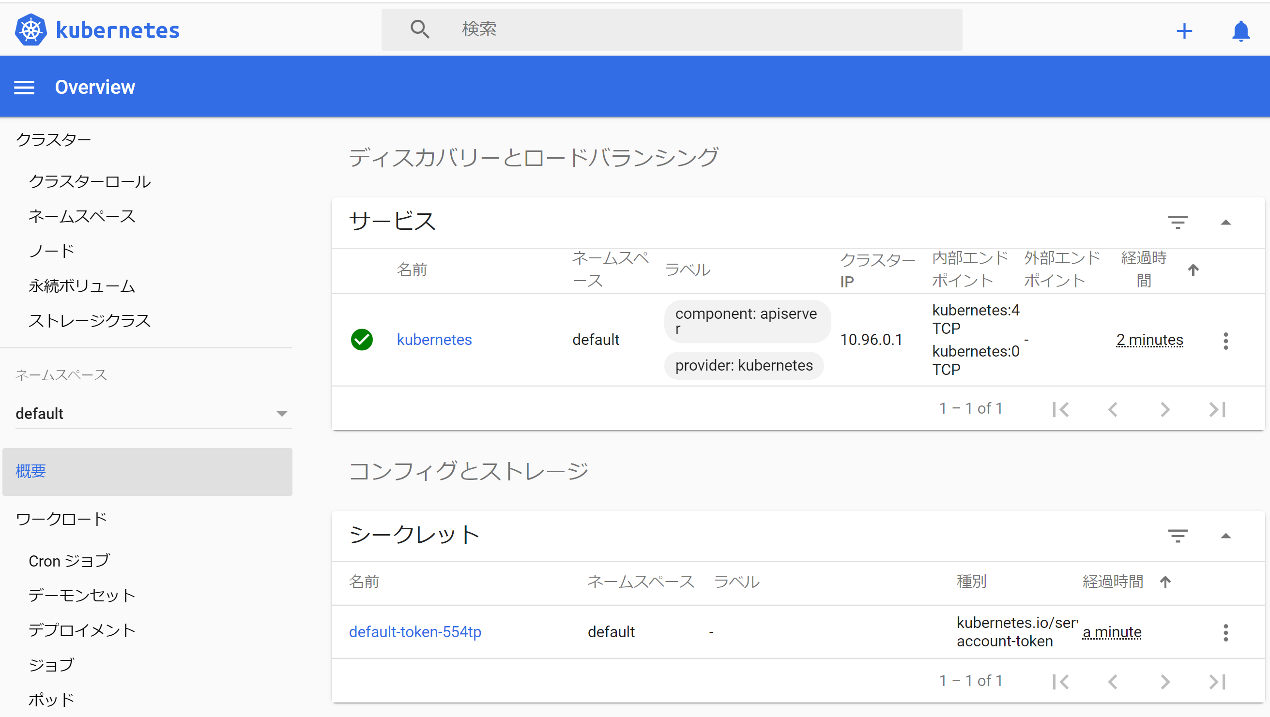
Task: Toggle the hamburger navigation menu icon
Action: tap(24, 88)
